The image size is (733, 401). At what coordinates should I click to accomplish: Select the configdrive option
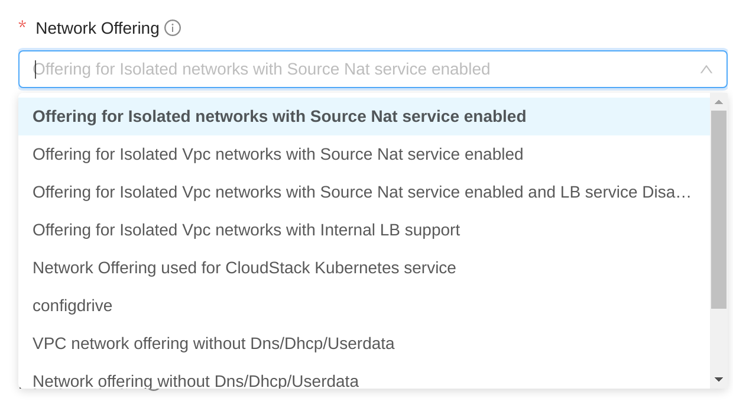(72, 306)
